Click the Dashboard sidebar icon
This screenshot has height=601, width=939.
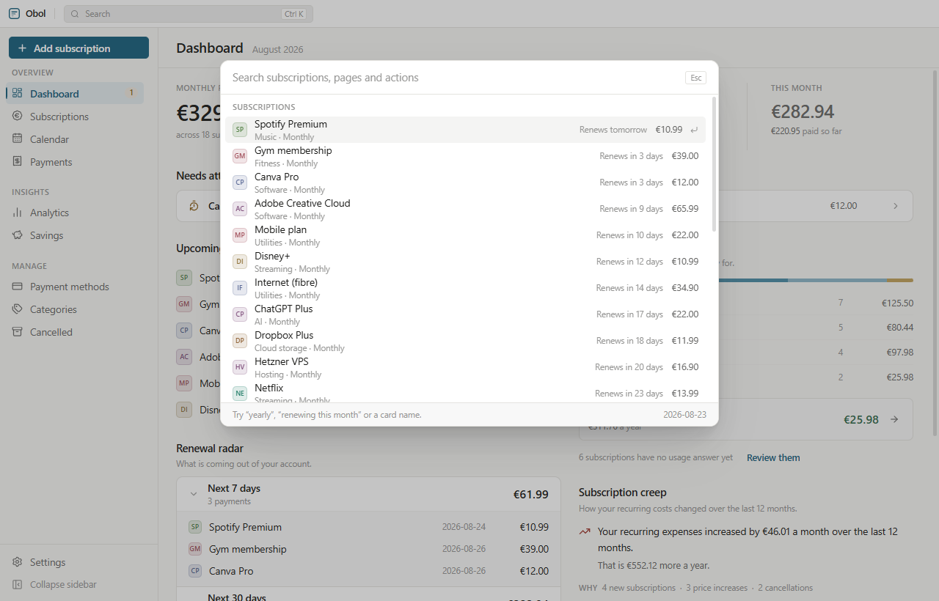tap(17, 93)
